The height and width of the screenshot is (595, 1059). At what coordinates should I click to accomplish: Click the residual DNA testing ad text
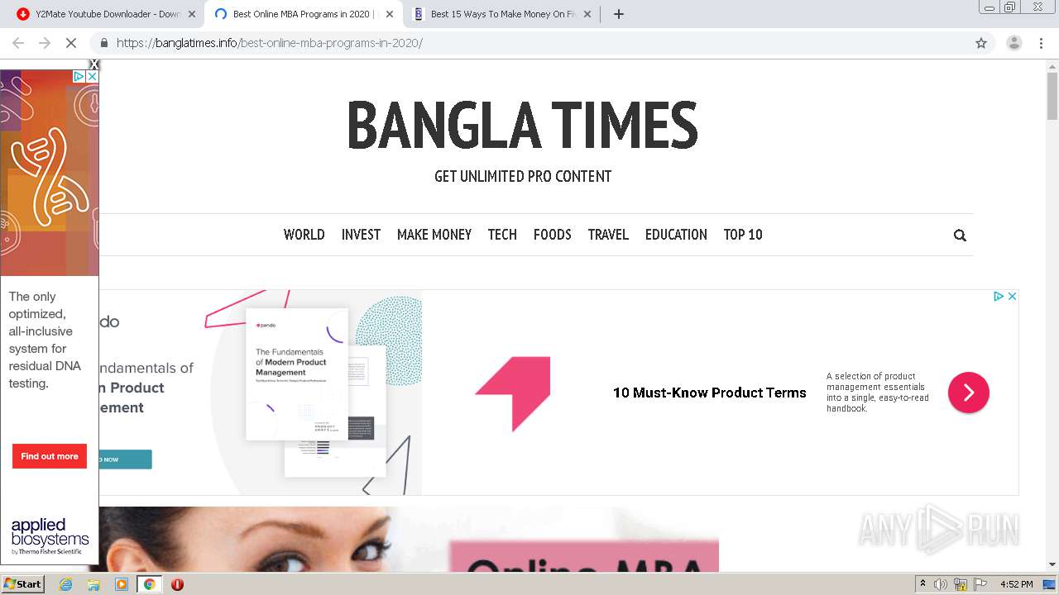(44, 340)
